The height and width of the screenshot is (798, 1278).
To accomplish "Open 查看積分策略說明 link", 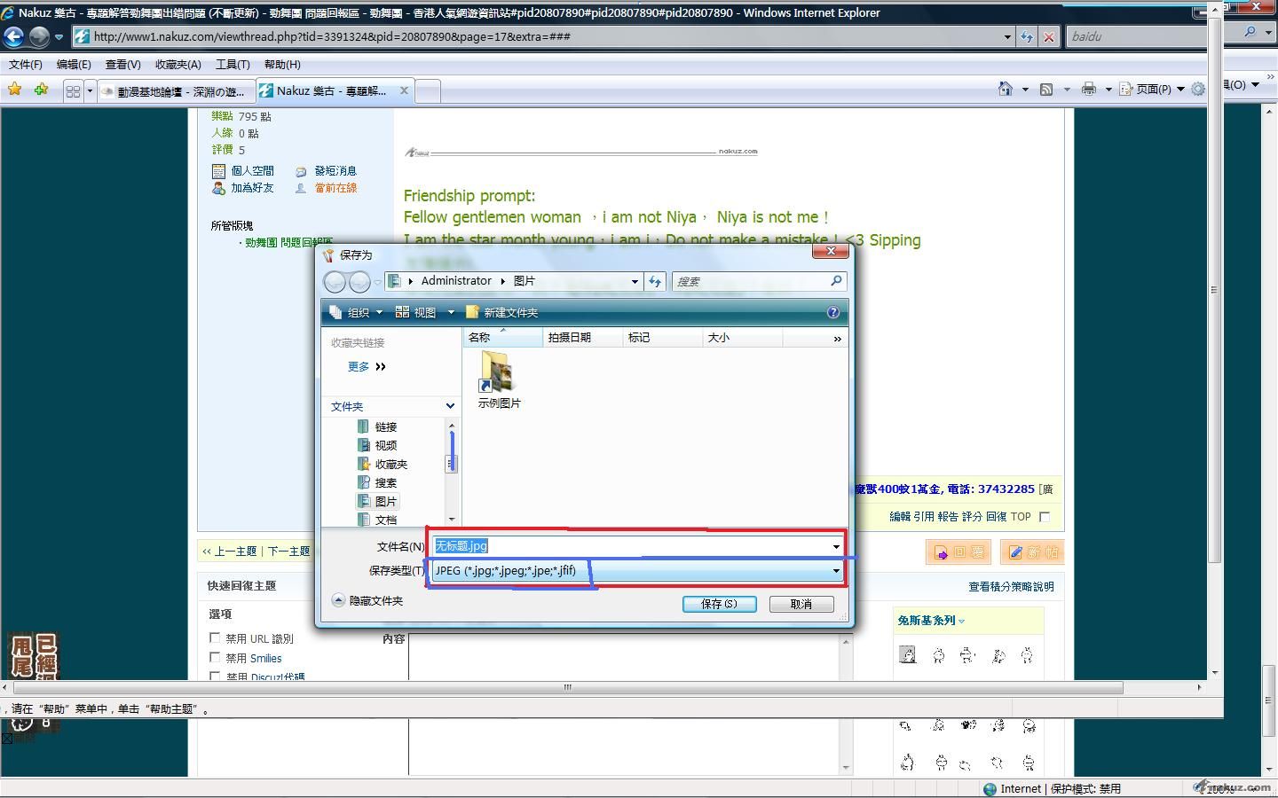I will [1011, 586].
